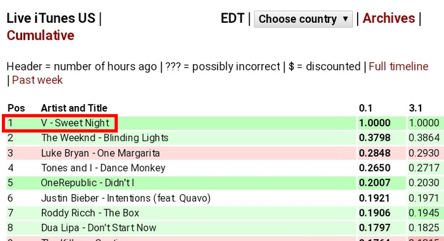444x241 pixels.
Task: Click the Pos column header
Action: [x=16, y=108]
